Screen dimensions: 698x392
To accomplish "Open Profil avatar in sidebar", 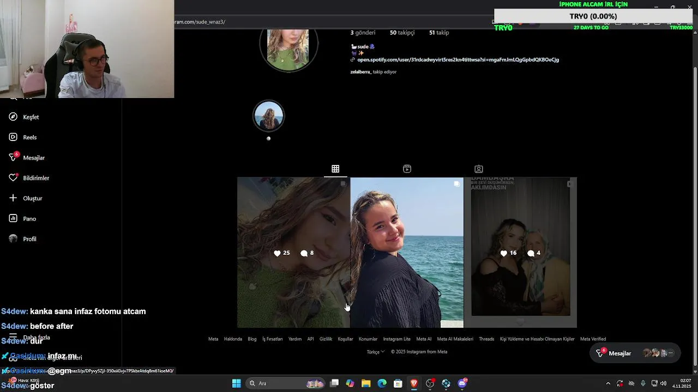I will (x=13, y=239).
